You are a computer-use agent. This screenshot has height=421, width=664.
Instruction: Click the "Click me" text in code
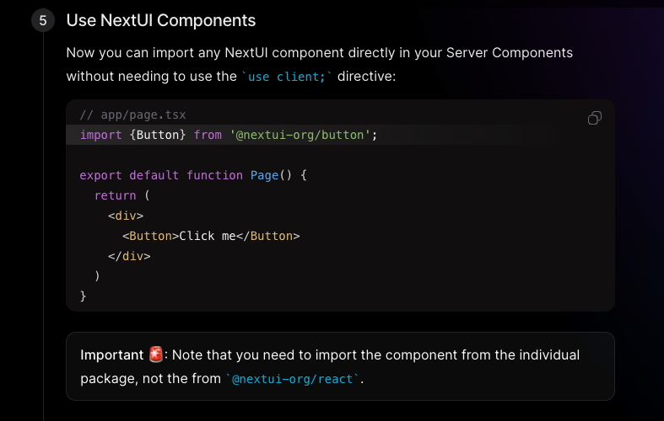(x=208, y=236)
